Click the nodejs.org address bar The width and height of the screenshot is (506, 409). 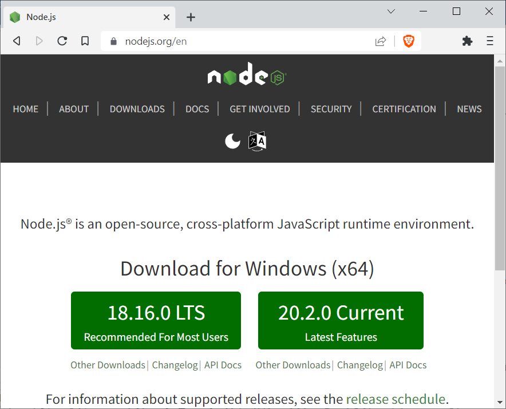tap(240, 41)
